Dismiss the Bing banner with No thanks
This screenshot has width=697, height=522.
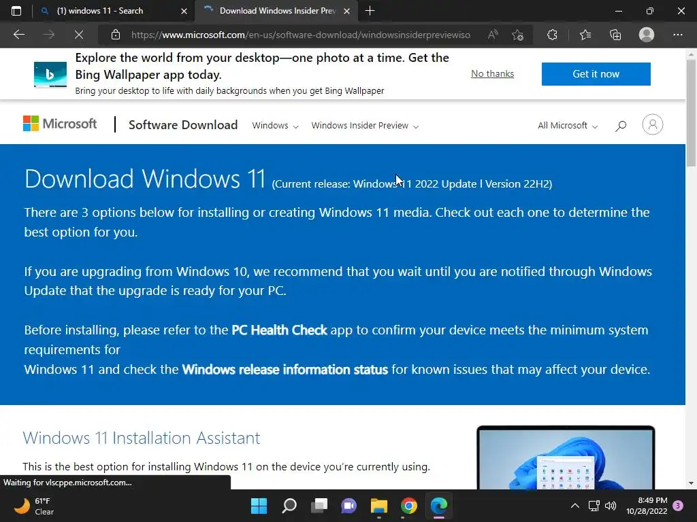click(x=493, y=73)
